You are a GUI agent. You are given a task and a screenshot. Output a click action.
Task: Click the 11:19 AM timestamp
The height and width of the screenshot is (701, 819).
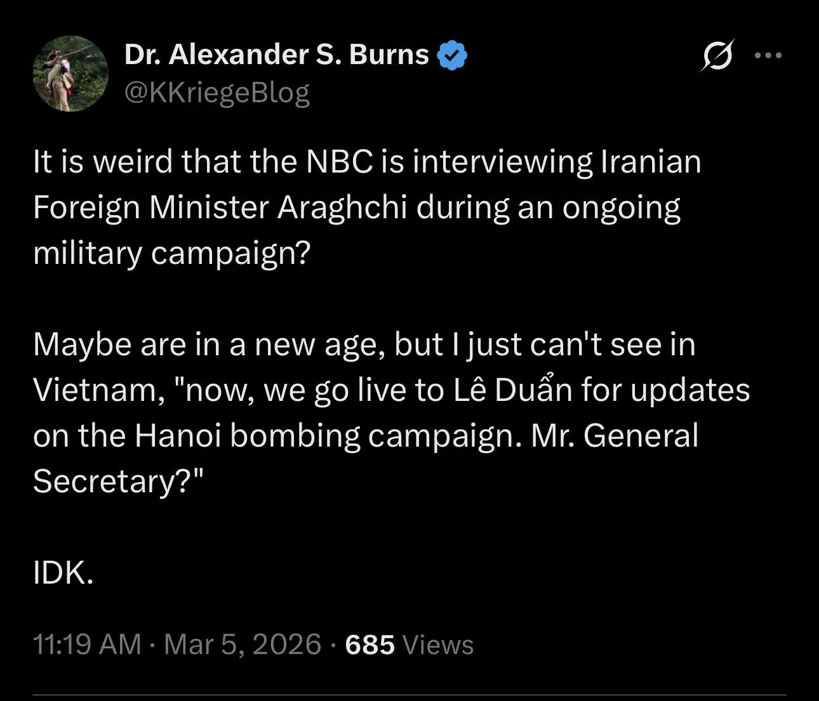[x=87, y=645]
